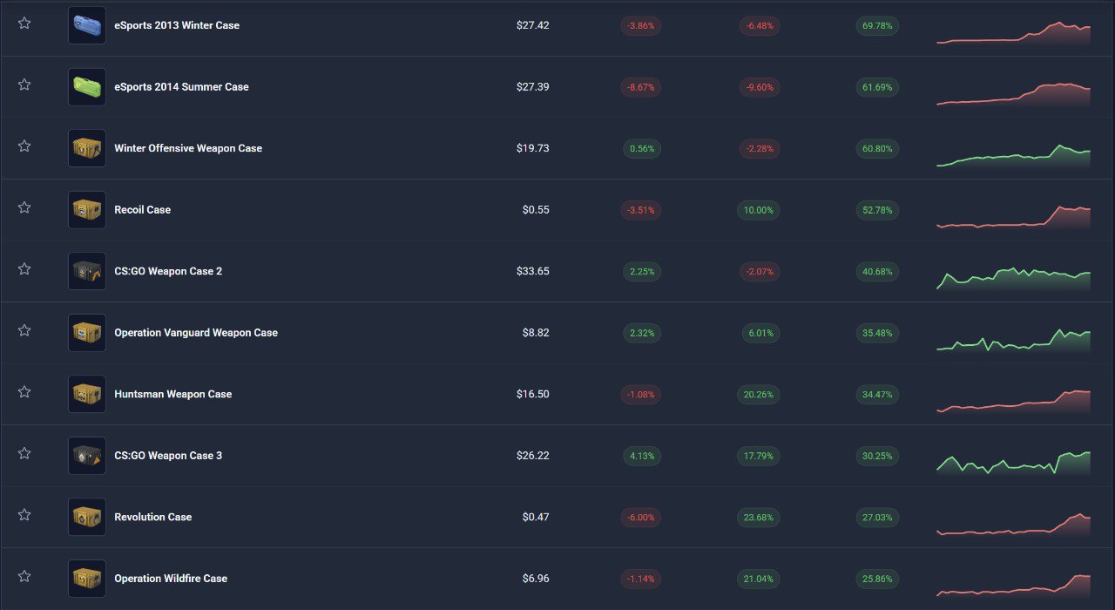
Task: Click the $33.65 price value
Action: tap(532, 271)
